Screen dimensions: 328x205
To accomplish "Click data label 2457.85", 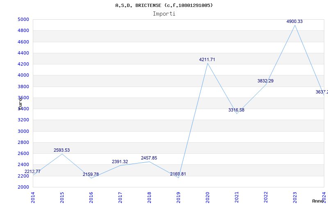I will point(149,158).
